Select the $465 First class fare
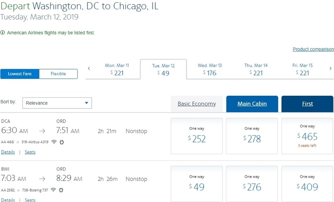Viewport: 334px width, 202px height. (x=308, y=136)
